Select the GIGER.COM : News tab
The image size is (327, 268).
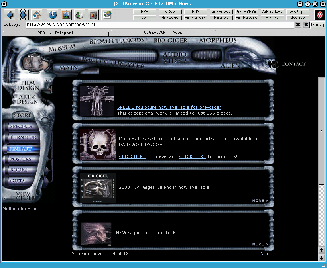[x=163, y=33]
